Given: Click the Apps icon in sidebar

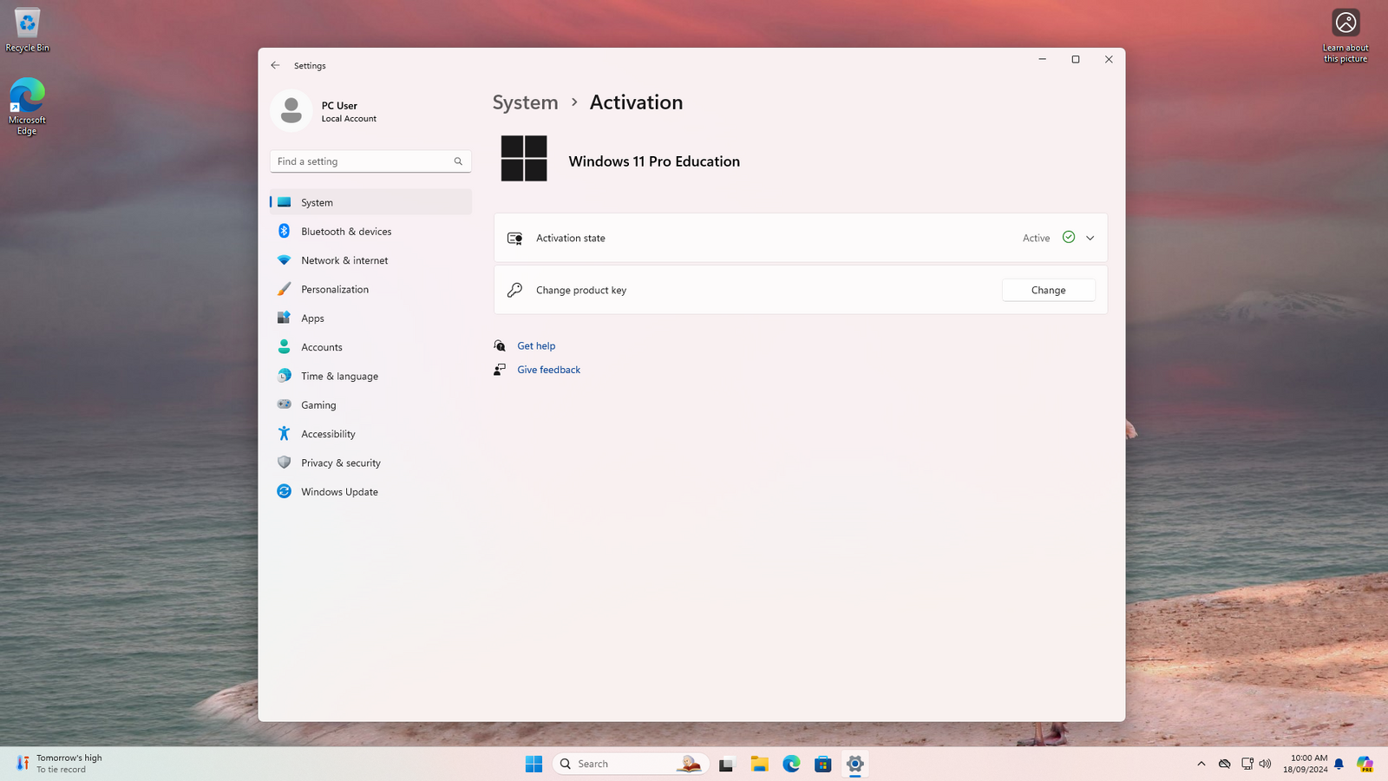Looking at the screenshot, I should pyautogui.click(x=284, y=318).
